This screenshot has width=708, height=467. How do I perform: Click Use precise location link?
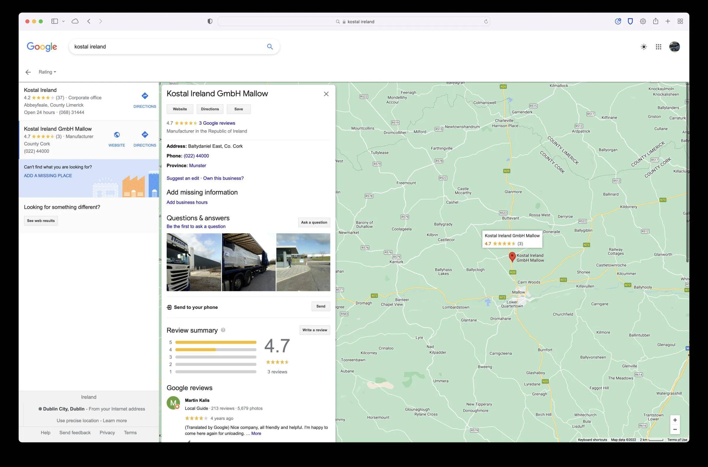(78, 421)
